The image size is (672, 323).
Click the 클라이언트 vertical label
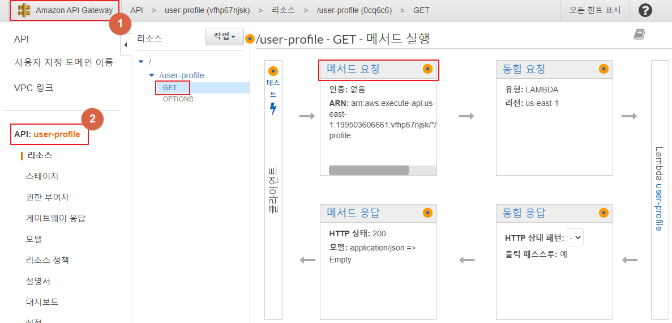(273, 190)
